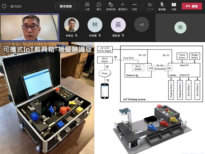
Task: Click the muted mic icon beside 林信宏
Action: (76, 36)
